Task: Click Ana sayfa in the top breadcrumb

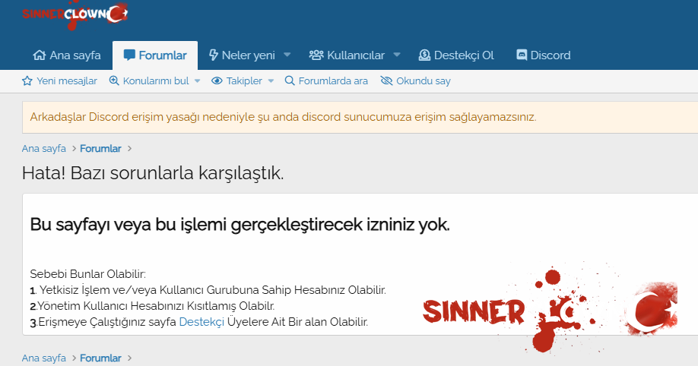Action: pos(44,148)
